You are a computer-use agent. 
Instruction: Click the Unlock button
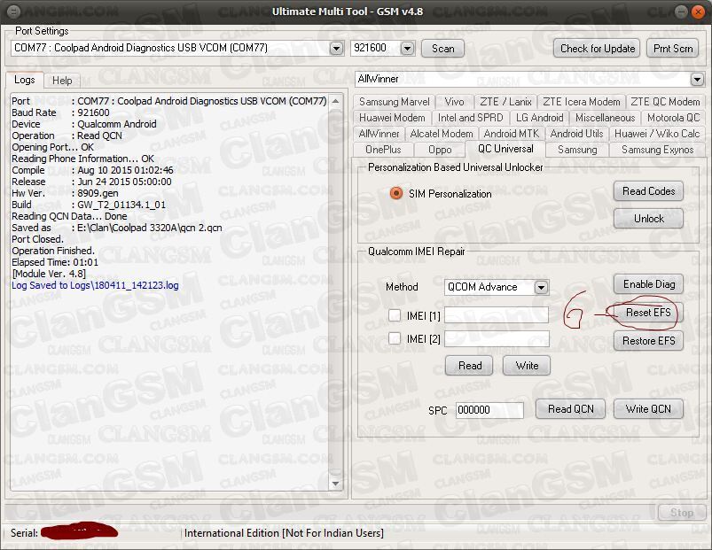click(648, 219)
